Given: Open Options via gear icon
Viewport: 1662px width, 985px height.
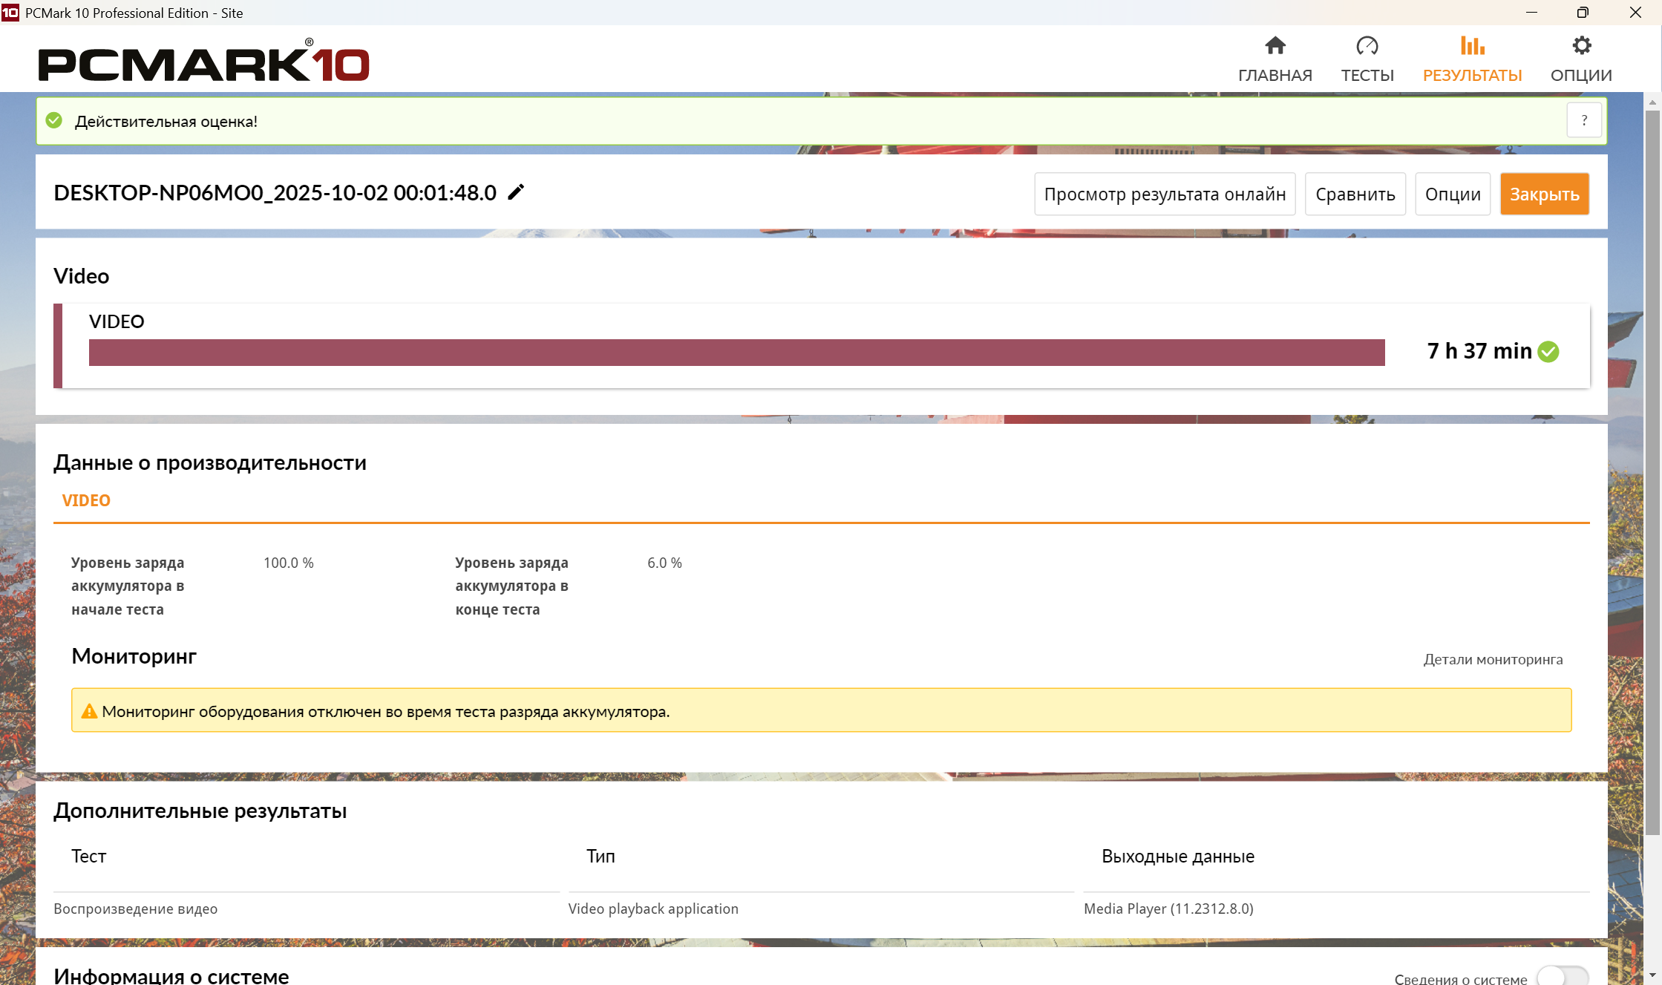Looking at the screenshot, I should point(1581,46).
